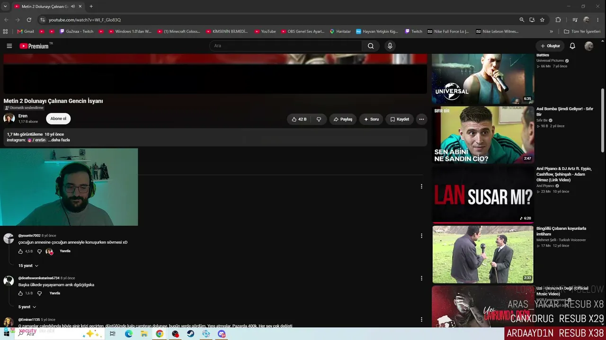
Task: Click the address bar URL
Action: tap(85, 20)
